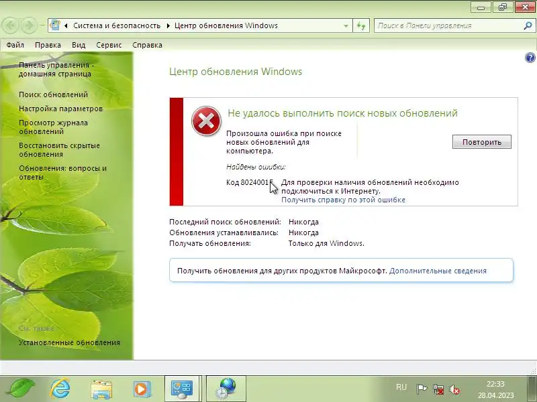
Task: Click the Action Center flag tray icon
Action: (x=422, y=389)
